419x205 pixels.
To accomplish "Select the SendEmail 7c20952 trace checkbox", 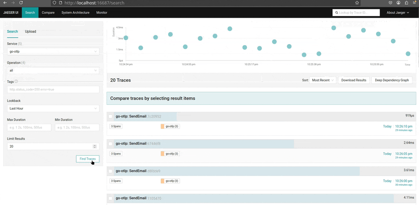I will click(x=111, y=117).
